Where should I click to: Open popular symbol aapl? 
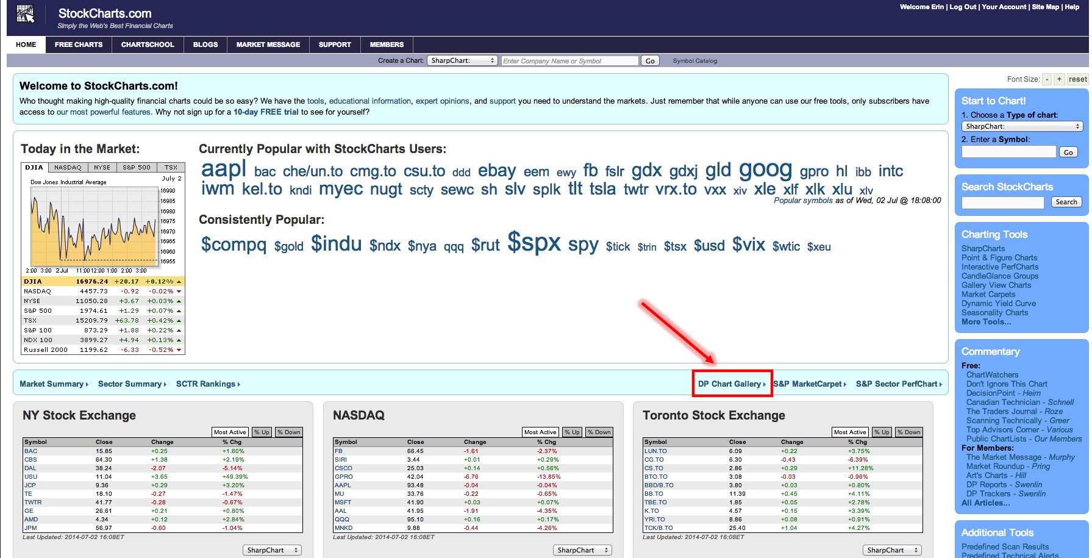click(224, 169)
